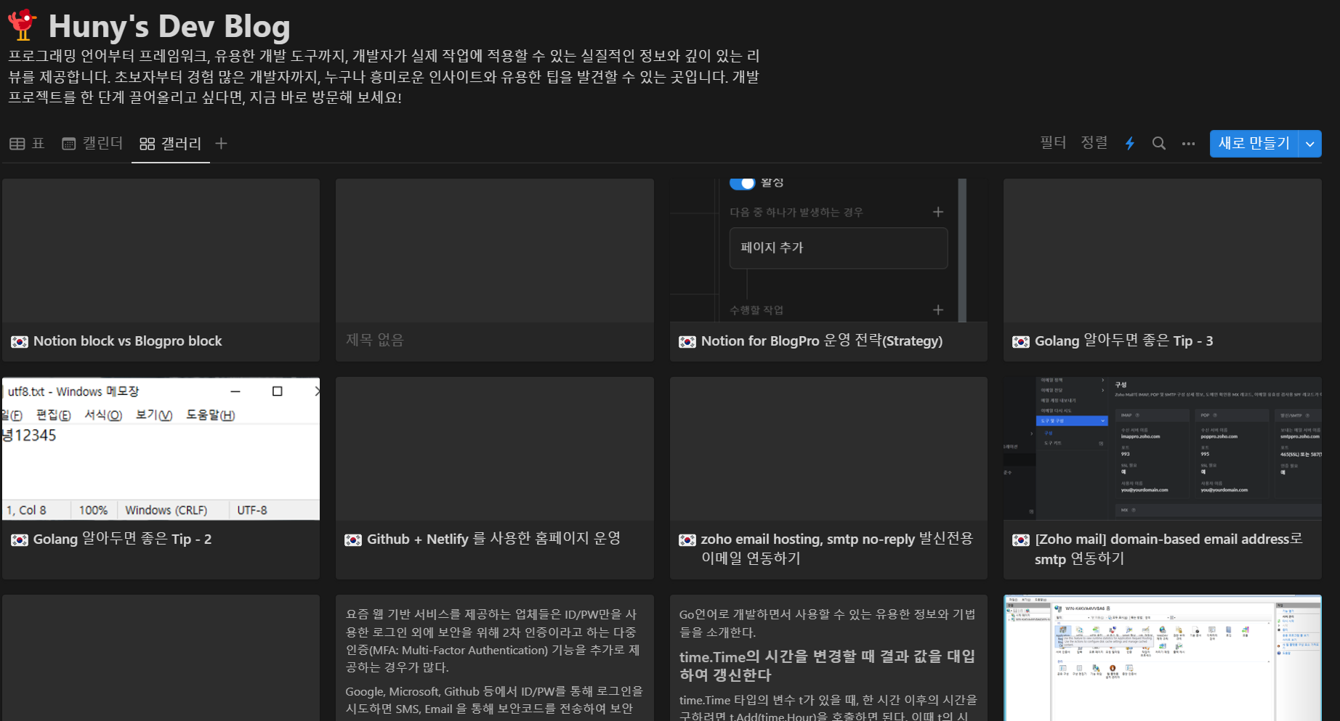Click the search magnifier icon
1340x721 pixels.
[1159, 144]
